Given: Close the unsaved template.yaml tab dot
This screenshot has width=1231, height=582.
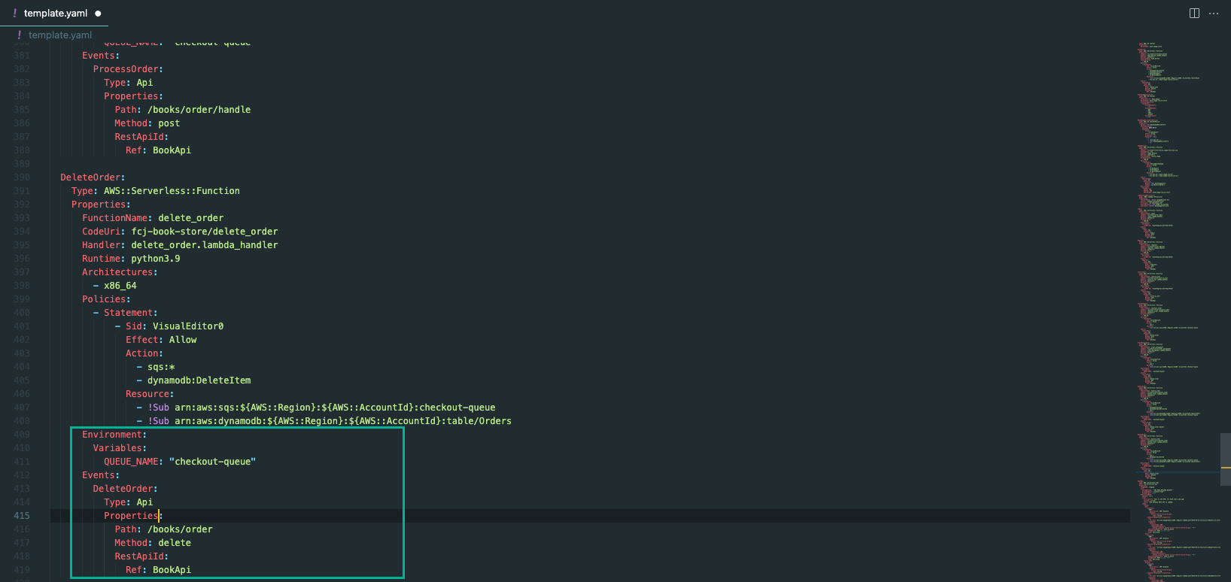Looking at the screenshot, I should point(98,14).
